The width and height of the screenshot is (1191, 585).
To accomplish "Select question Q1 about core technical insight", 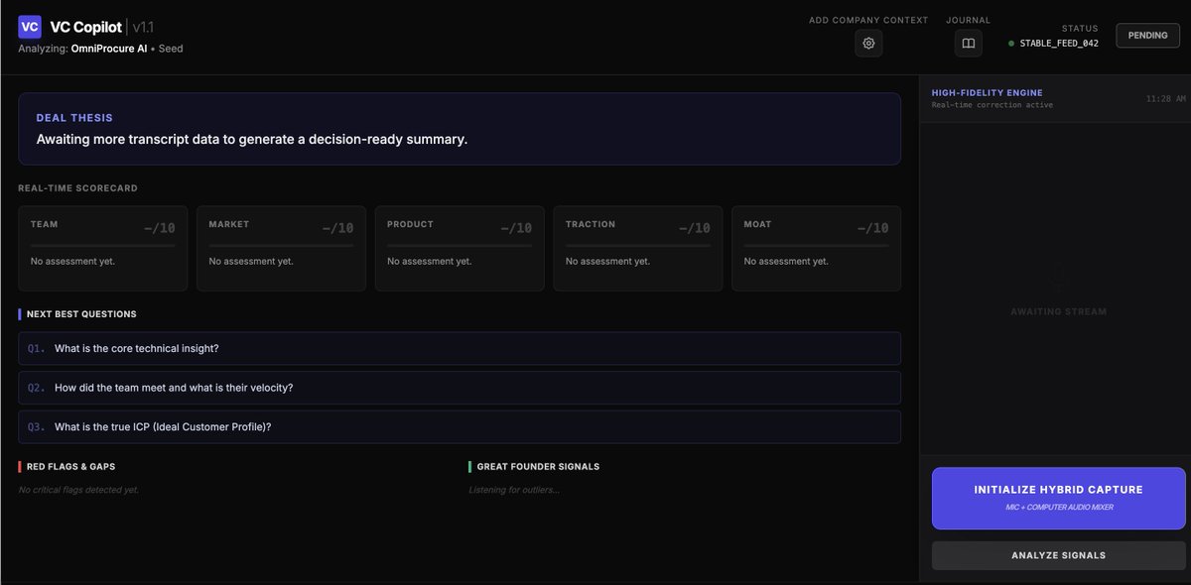I will click(x=460, y=348).
